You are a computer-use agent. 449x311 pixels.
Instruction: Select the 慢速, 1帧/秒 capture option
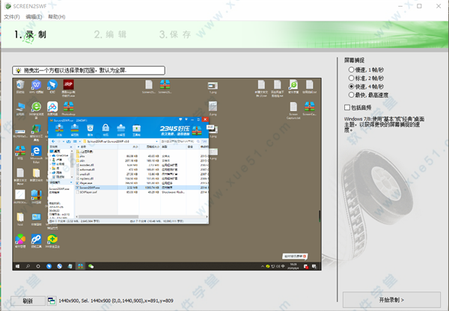coord(366,70)
